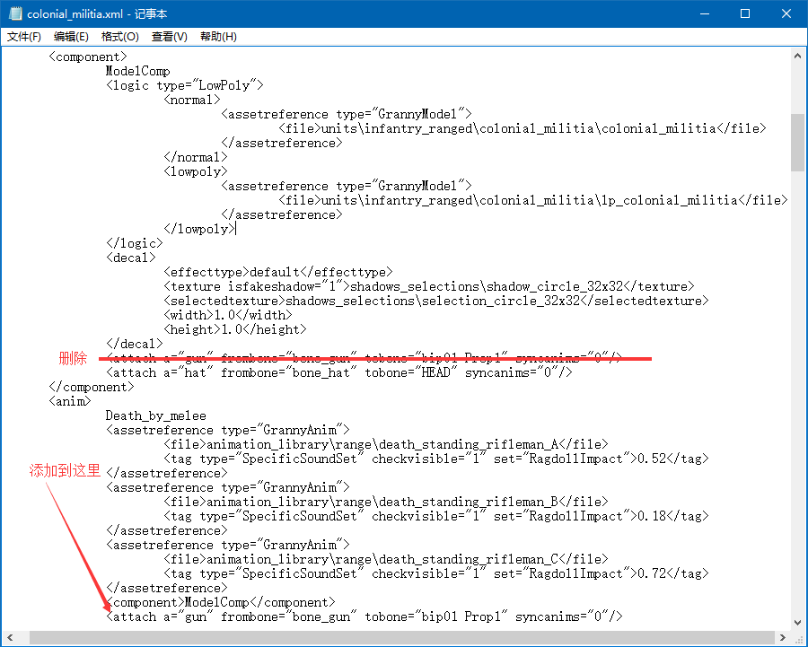Open the 查看(V) menu
Viewport: 808px width, 647px height.
(x=169, y=37)
